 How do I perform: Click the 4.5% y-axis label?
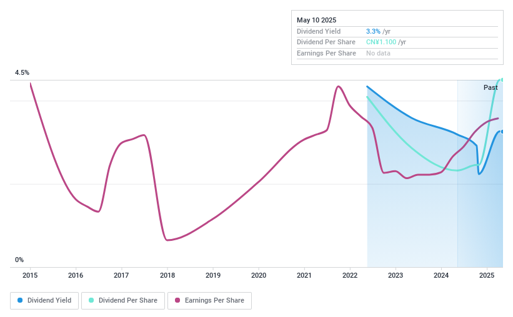(x=22, y=72)
